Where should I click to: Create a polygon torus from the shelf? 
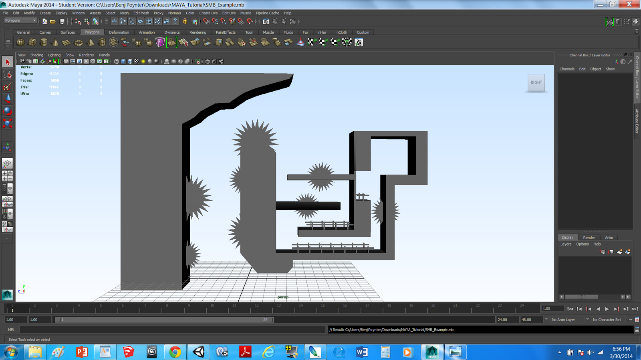point(79,42)
